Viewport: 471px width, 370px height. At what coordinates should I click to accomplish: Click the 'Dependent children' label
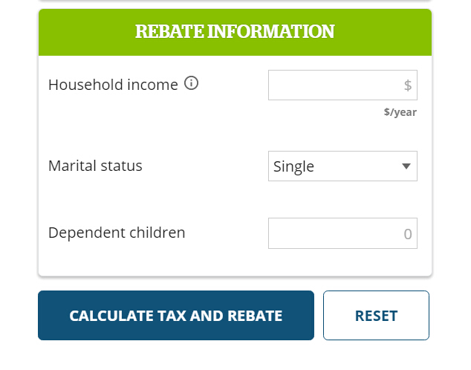coord(117,233)
